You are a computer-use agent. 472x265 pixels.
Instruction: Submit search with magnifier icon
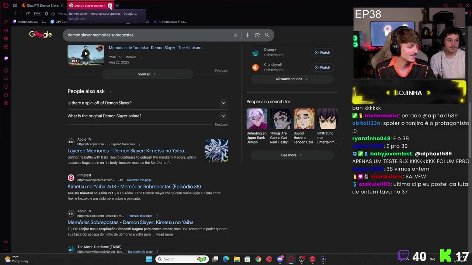tap(267, 35)
